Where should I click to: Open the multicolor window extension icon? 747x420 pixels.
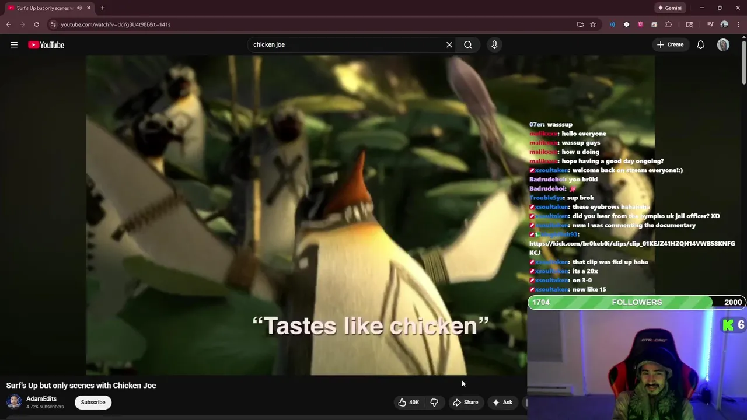pos(654,24)
